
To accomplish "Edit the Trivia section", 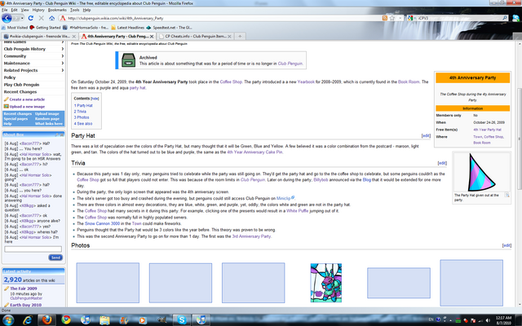I will pyautogui.click(x=442, y=163).
